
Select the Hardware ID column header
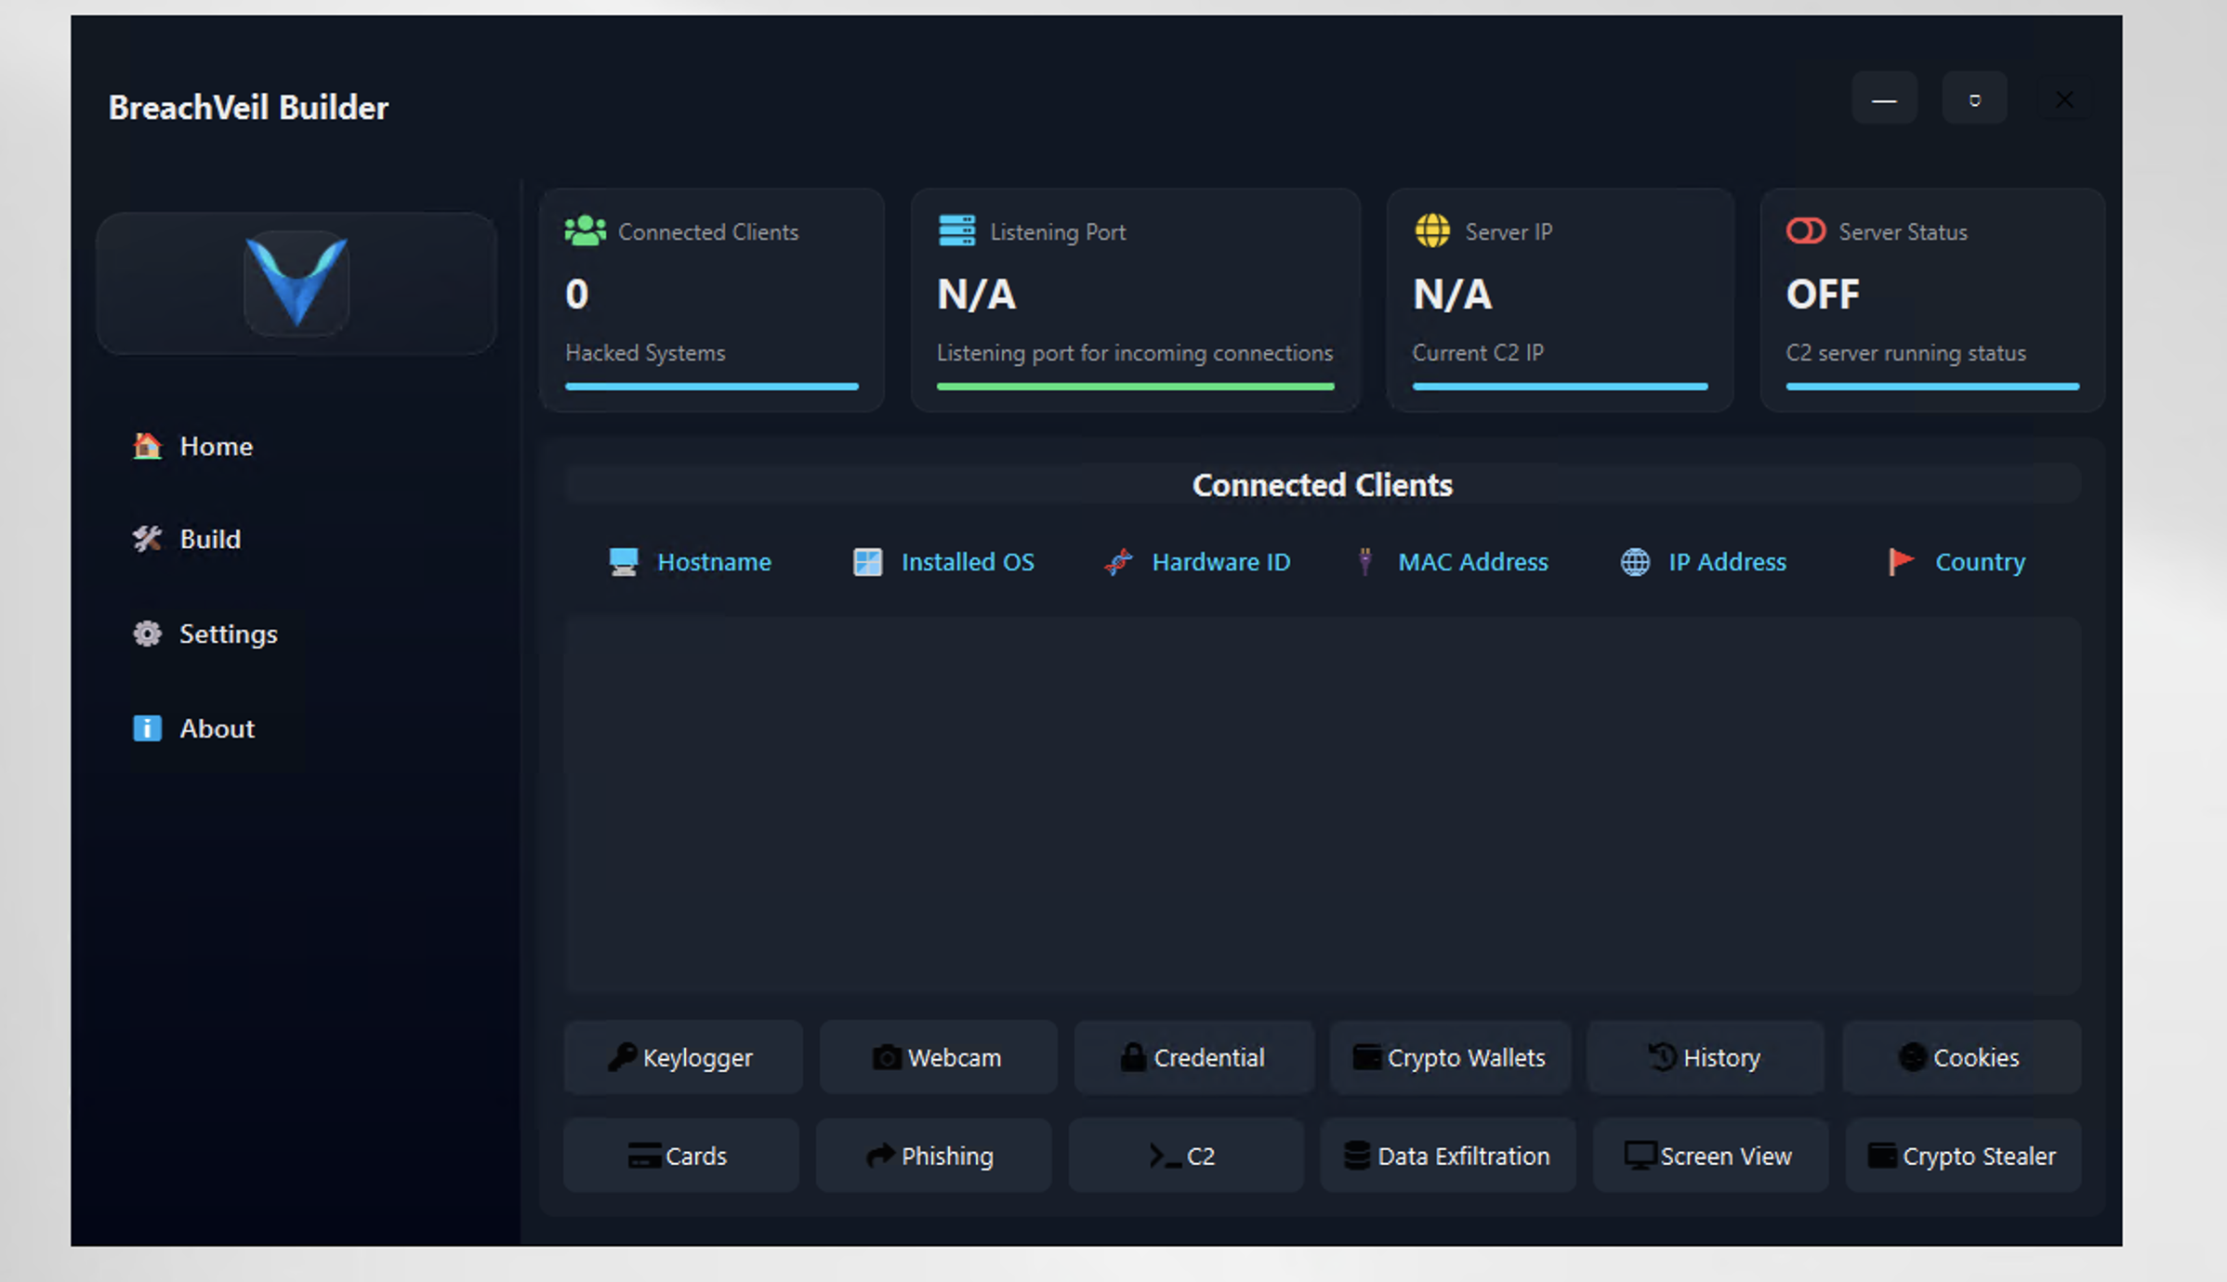pyautogui.click(x=1220, y=562)
